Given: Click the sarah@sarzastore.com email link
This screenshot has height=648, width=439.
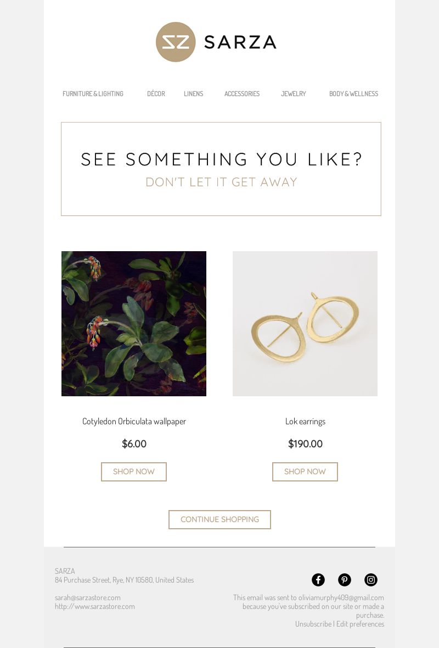Looking at the screenshot, I should tap(87, 597).
